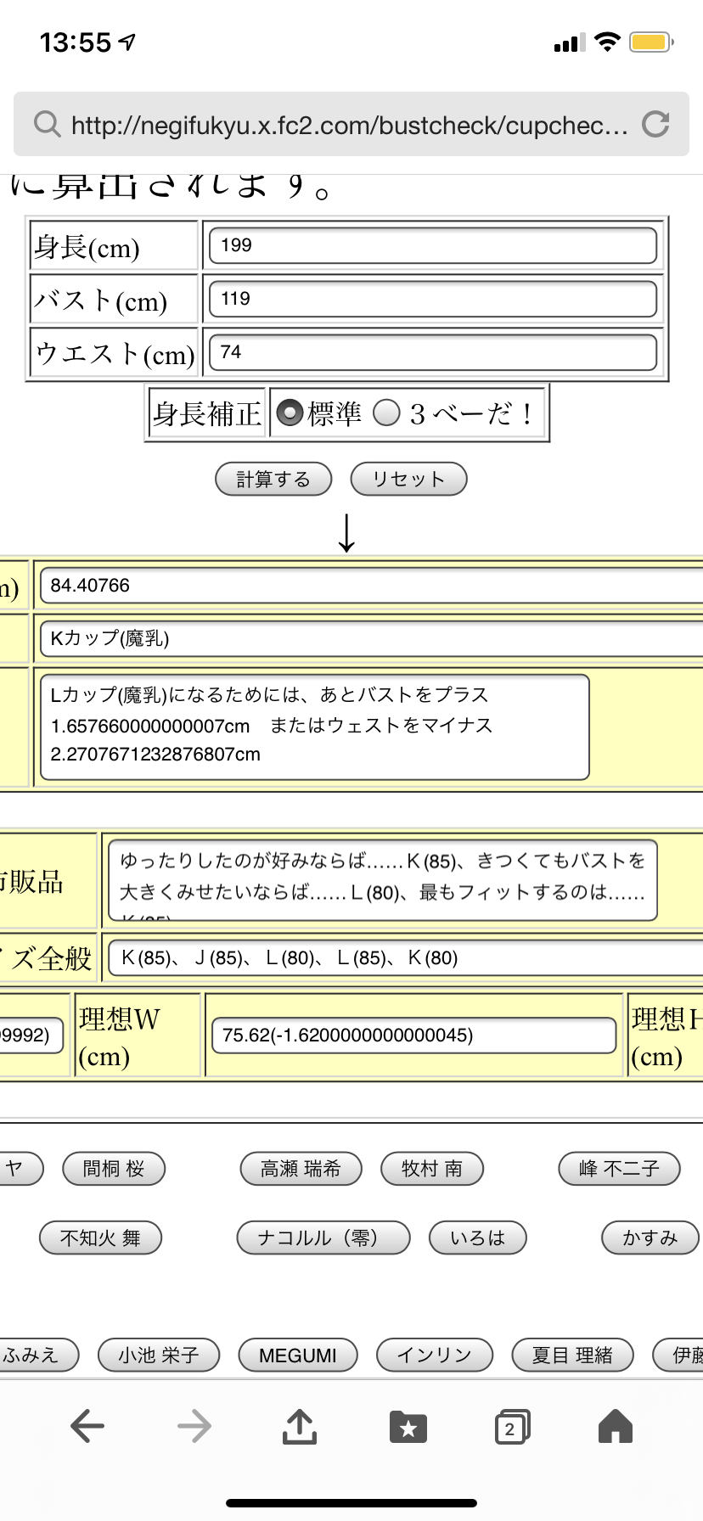Click the ゆったりしたのが好みならば text area
This screenshot has height=1521, width=703.
383,880
